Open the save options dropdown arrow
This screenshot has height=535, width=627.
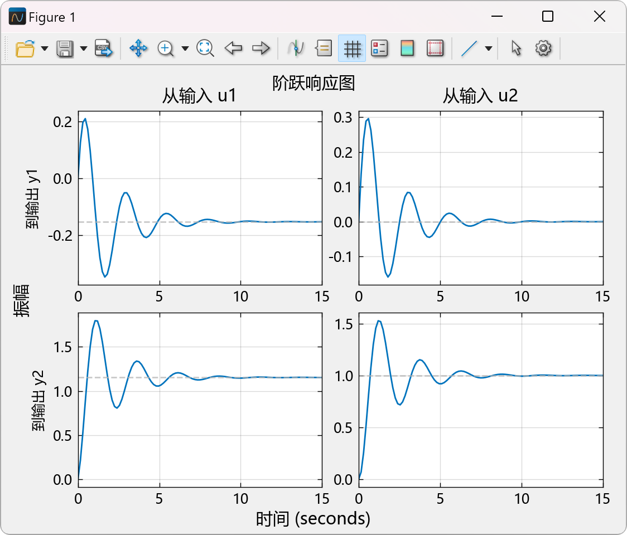pyautogui.click(x=84, y=48)
